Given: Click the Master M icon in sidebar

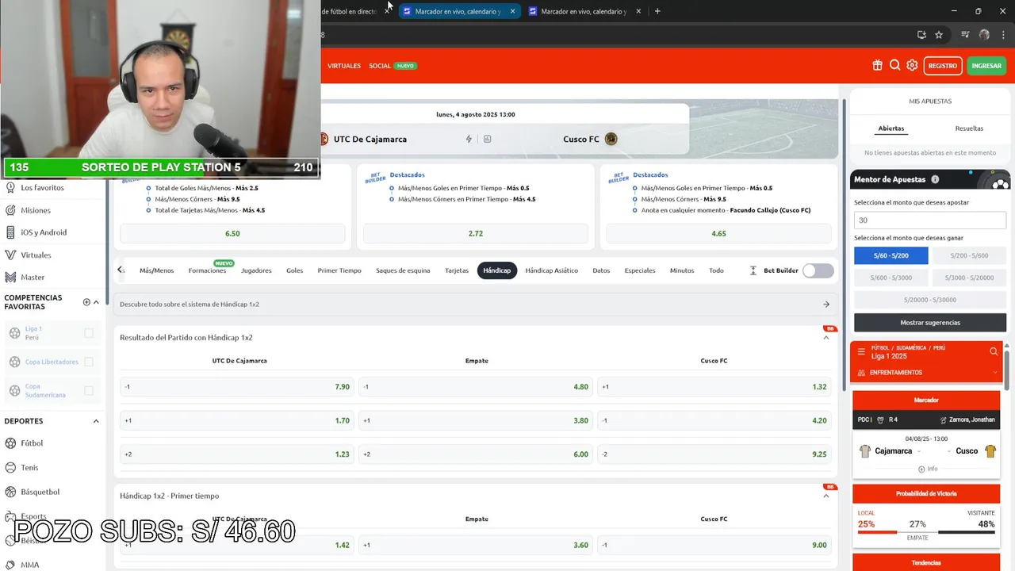Looking at the screenshot, I should [x=11, y=277].
